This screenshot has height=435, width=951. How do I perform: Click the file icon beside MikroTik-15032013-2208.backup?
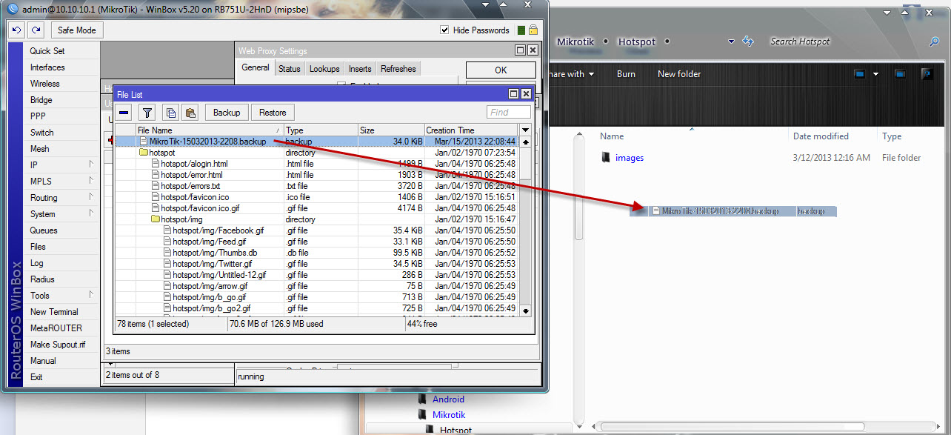(144, 142)
